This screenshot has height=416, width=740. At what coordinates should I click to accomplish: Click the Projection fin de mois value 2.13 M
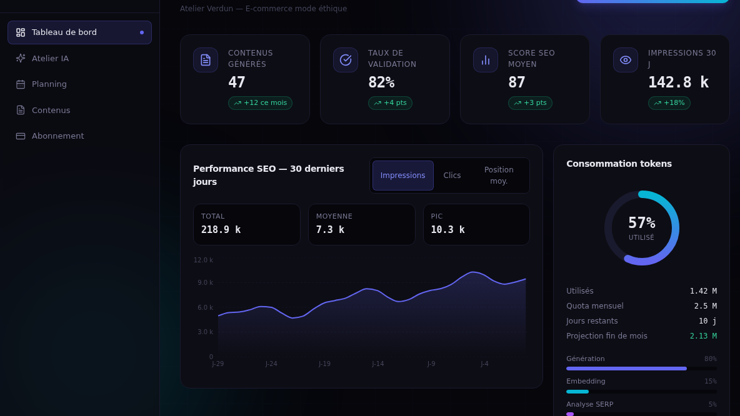click(x=703, y=336)
